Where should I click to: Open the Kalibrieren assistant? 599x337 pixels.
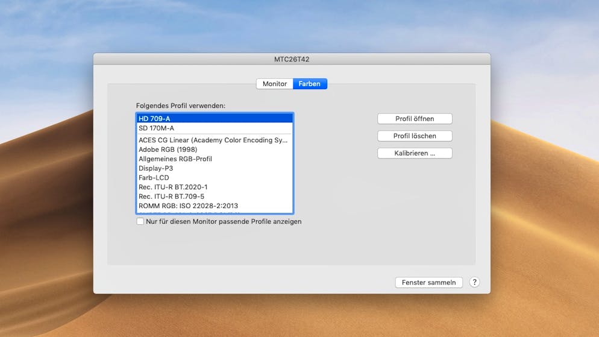415,153
